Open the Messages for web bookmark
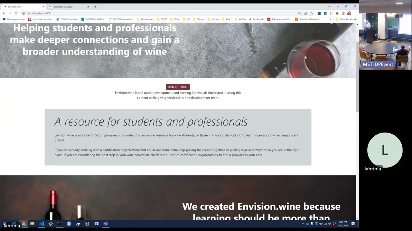This screenshot has height=231, width=412. tap(14, 19)
